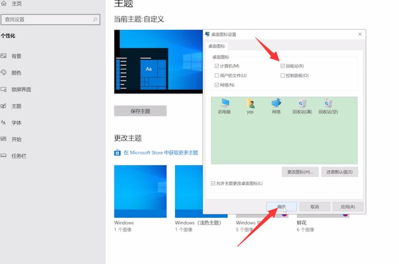399x264 pixels.
Task: Enable the 回收站(R) checkbox
Action: coord(281,65)
